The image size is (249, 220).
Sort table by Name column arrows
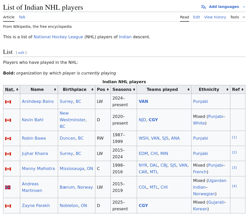[55, 90]
